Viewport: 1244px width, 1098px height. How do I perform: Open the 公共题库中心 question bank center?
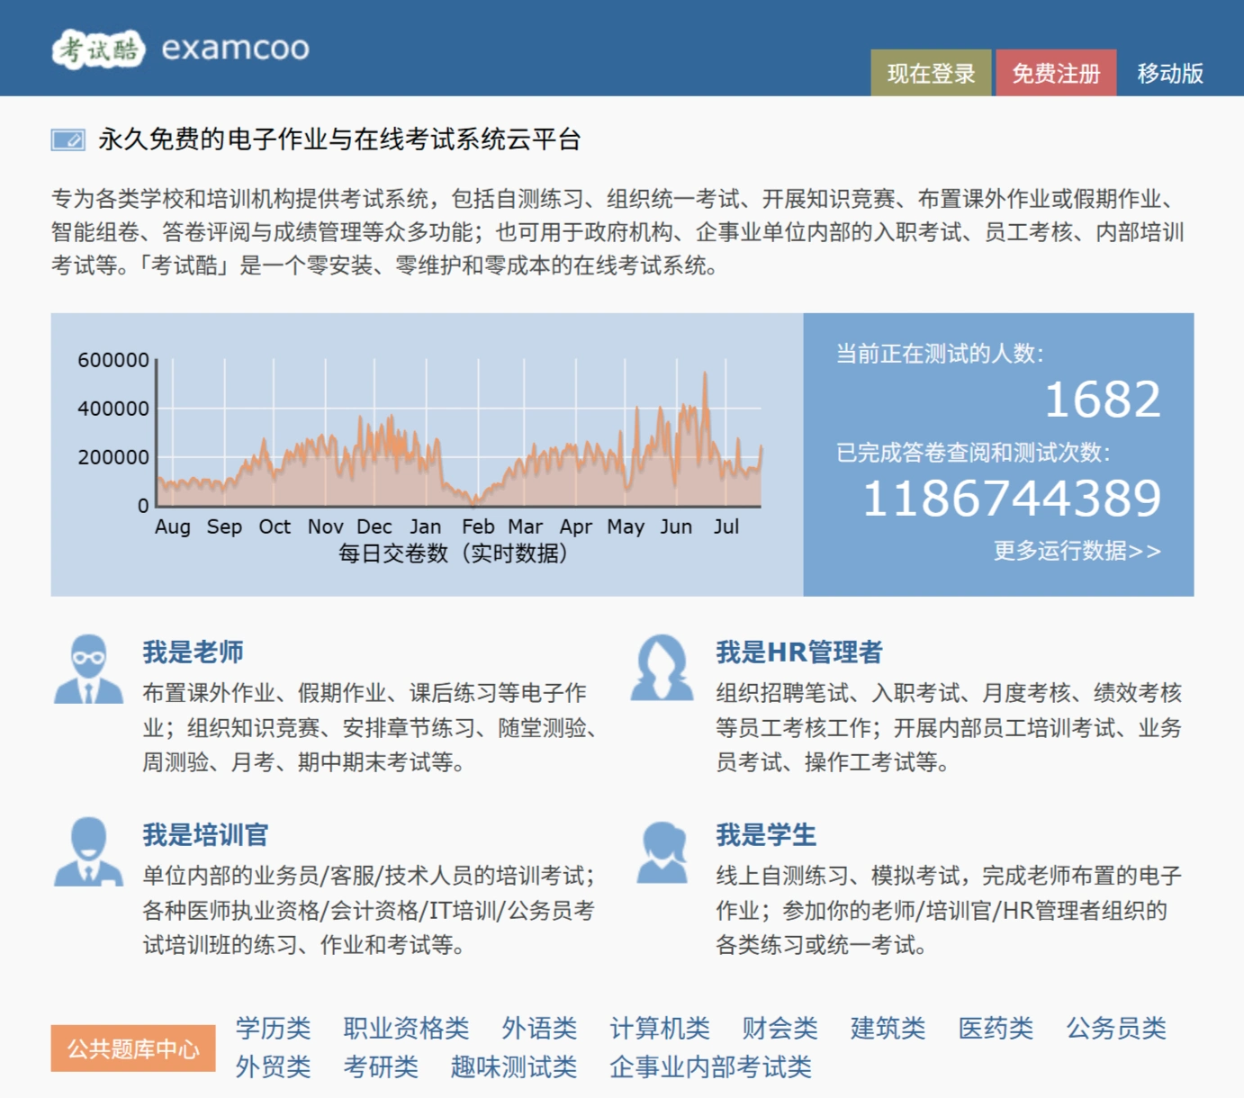132,1048
